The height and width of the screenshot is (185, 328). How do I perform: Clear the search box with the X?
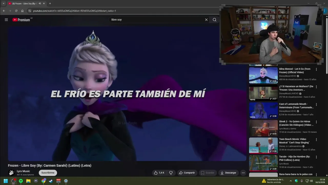[206, 20]
